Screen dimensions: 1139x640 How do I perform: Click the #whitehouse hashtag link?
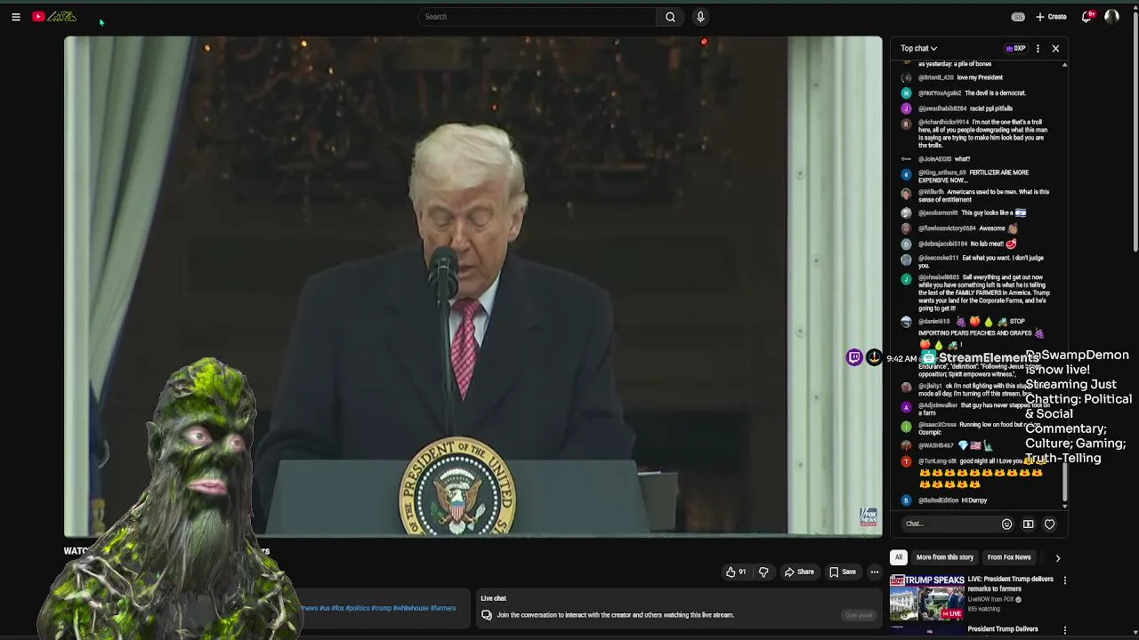pyautogui.click(x=411, y=608)
